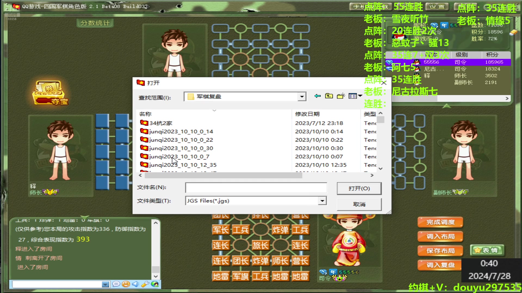Click the eraser icon beside the profile panel
Viewport: 522px width, 293px height.
(x=513, y=32)
